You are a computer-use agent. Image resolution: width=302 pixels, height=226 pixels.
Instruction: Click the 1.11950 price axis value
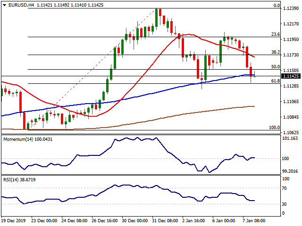[x=291, y=40]
